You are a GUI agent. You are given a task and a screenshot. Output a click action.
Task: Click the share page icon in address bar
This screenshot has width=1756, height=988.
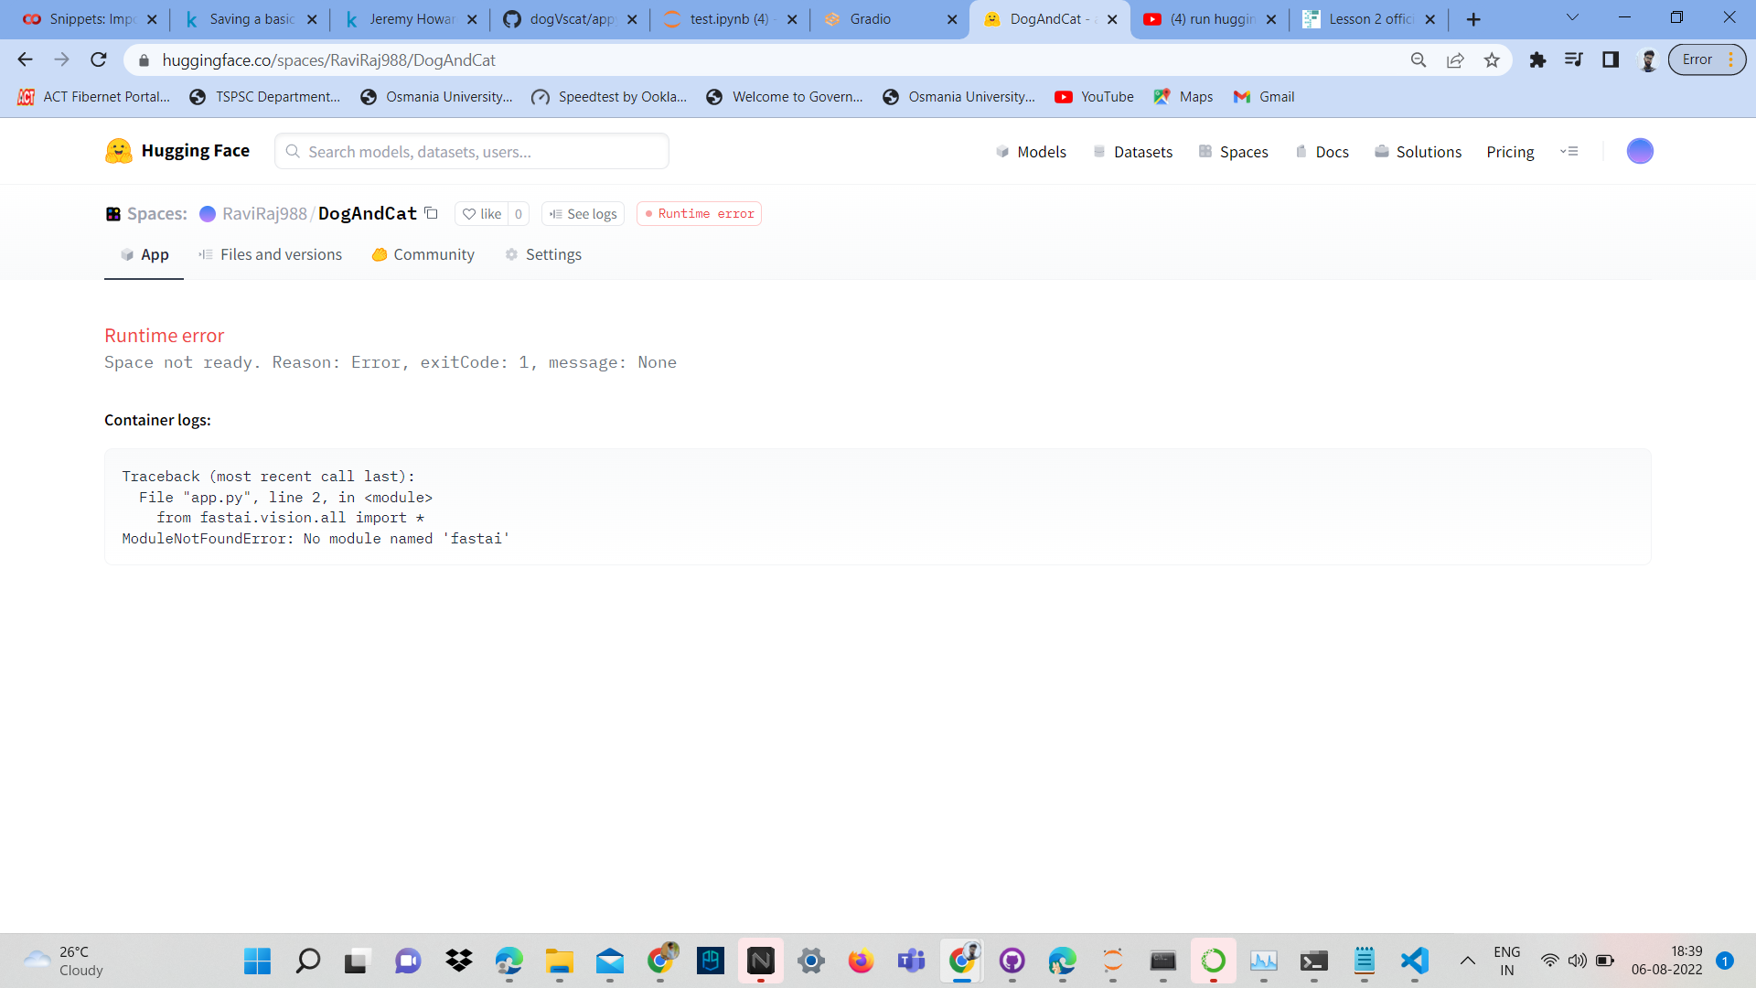click(x=1455, y=60)
